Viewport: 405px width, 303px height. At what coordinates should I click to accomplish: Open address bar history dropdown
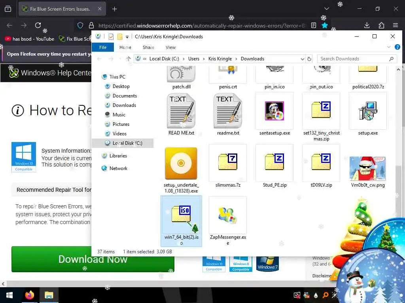click(303, 59)
